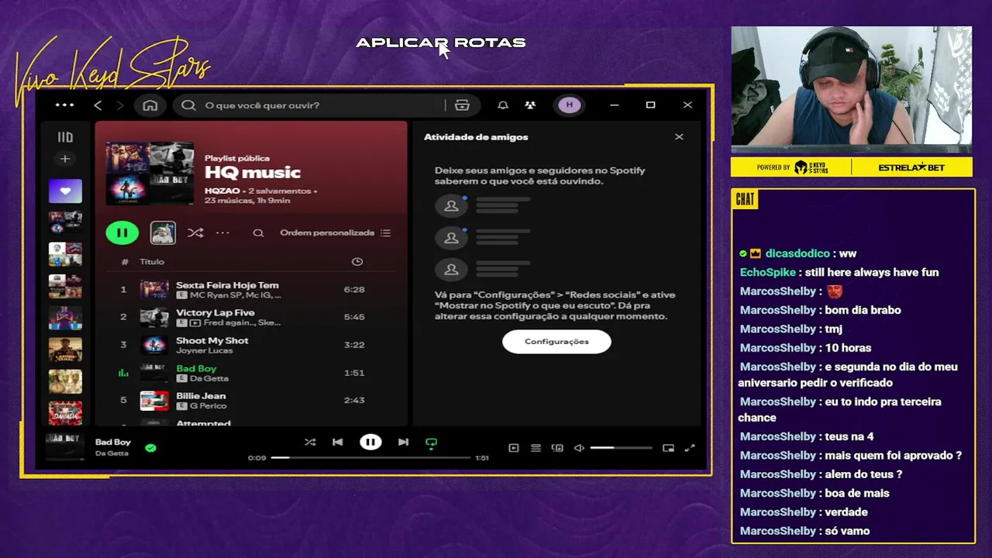
Task: Open Spotify Home button
Action: (150, 105)
